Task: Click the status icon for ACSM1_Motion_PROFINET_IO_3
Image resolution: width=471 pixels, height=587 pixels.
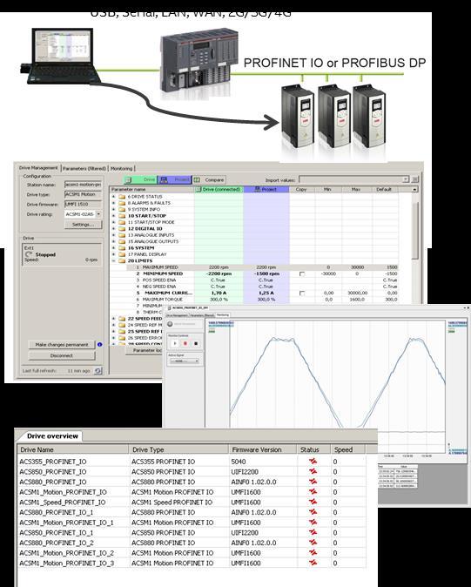Action: pos(313,563)
